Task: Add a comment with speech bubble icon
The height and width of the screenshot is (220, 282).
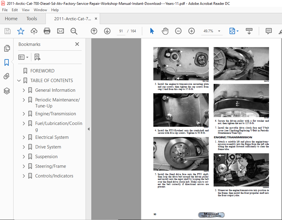Action: (x=268, y=31)
